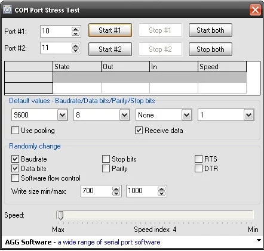Uncheck the Receive data option
Screen dimensions: 264x251
(139, 131)
